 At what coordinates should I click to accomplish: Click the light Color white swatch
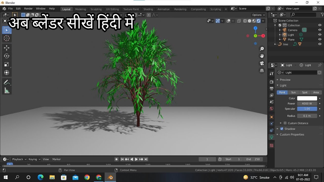307,98
